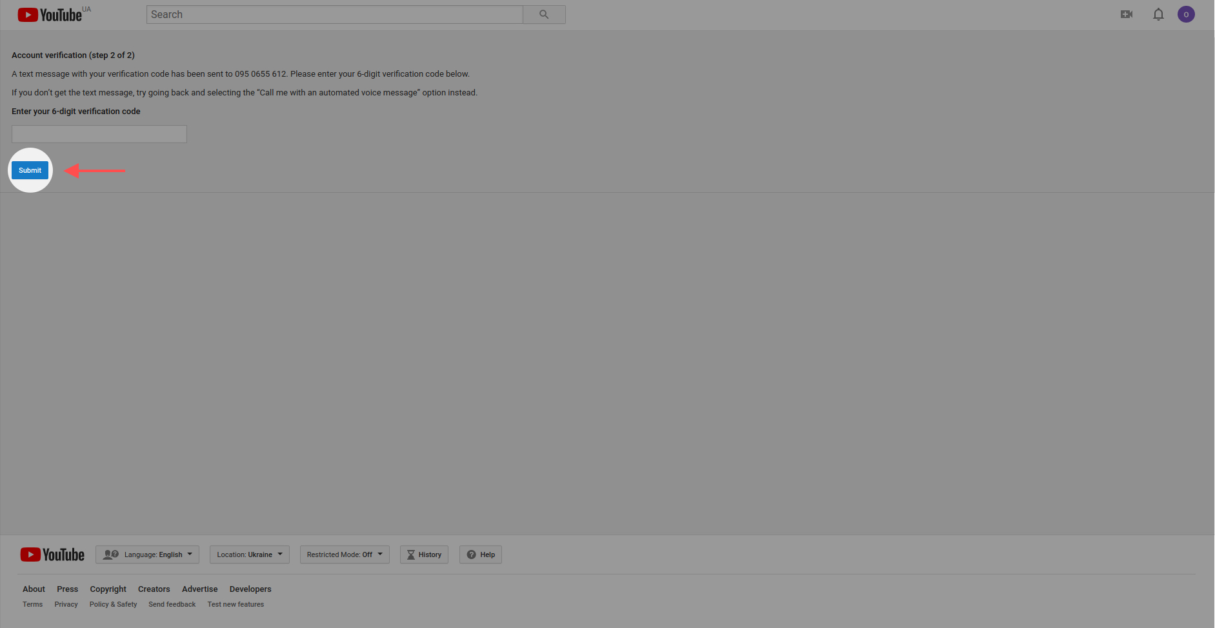This screenshot has width=1215, height=628.
Task: Click the YouTube logo in header
Action: [50, 15]
